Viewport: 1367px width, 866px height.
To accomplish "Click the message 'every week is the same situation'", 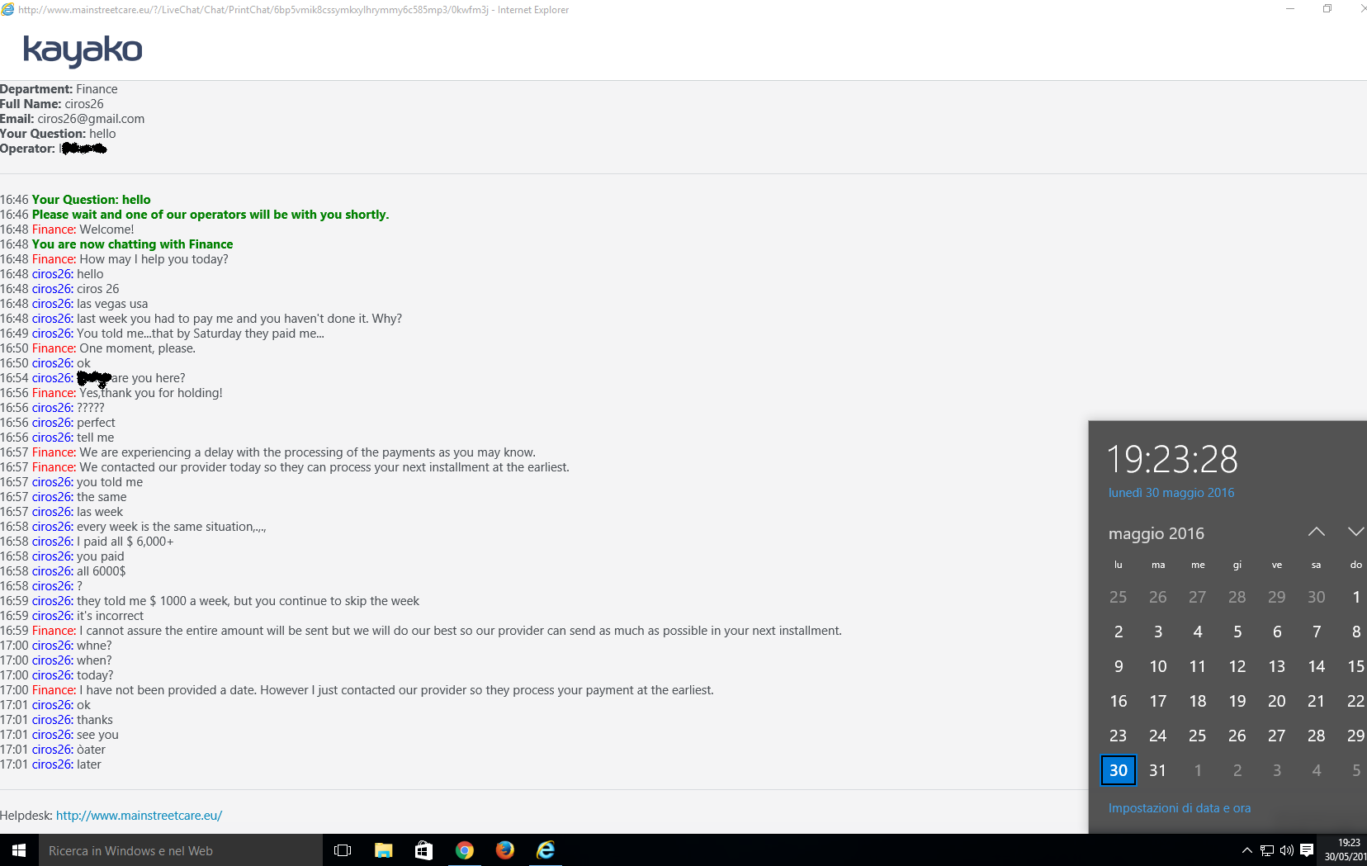I will coord(172,527).
